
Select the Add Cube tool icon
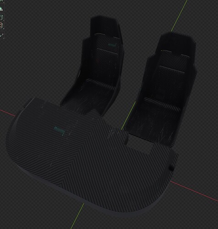click(x=1, y=17)
